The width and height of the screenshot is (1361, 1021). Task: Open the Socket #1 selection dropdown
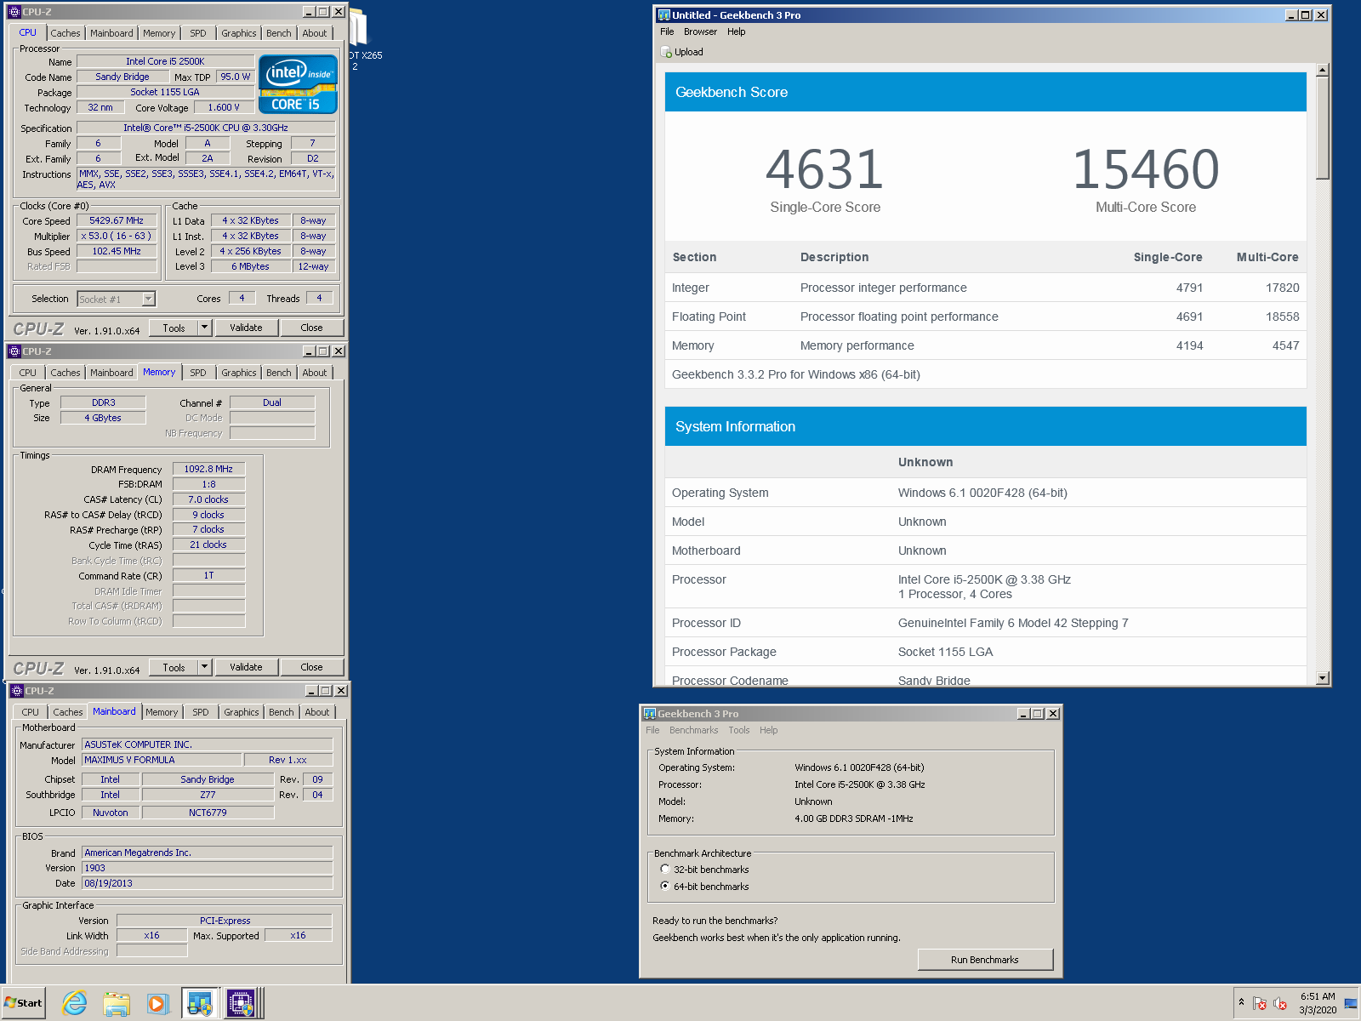pos(149,299)
